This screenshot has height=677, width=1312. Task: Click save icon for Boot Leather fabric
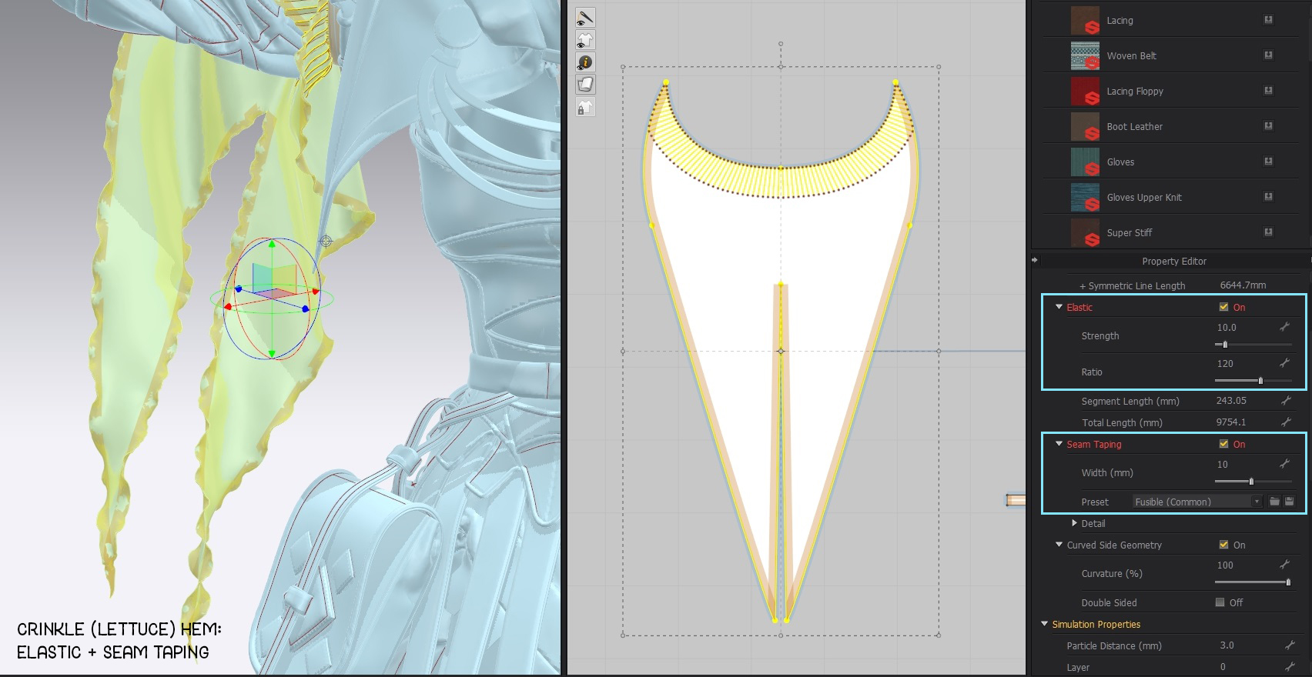(x=1268, y=126)
